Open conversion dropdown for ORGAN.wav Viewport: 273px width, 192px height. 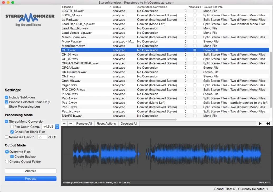185,68
